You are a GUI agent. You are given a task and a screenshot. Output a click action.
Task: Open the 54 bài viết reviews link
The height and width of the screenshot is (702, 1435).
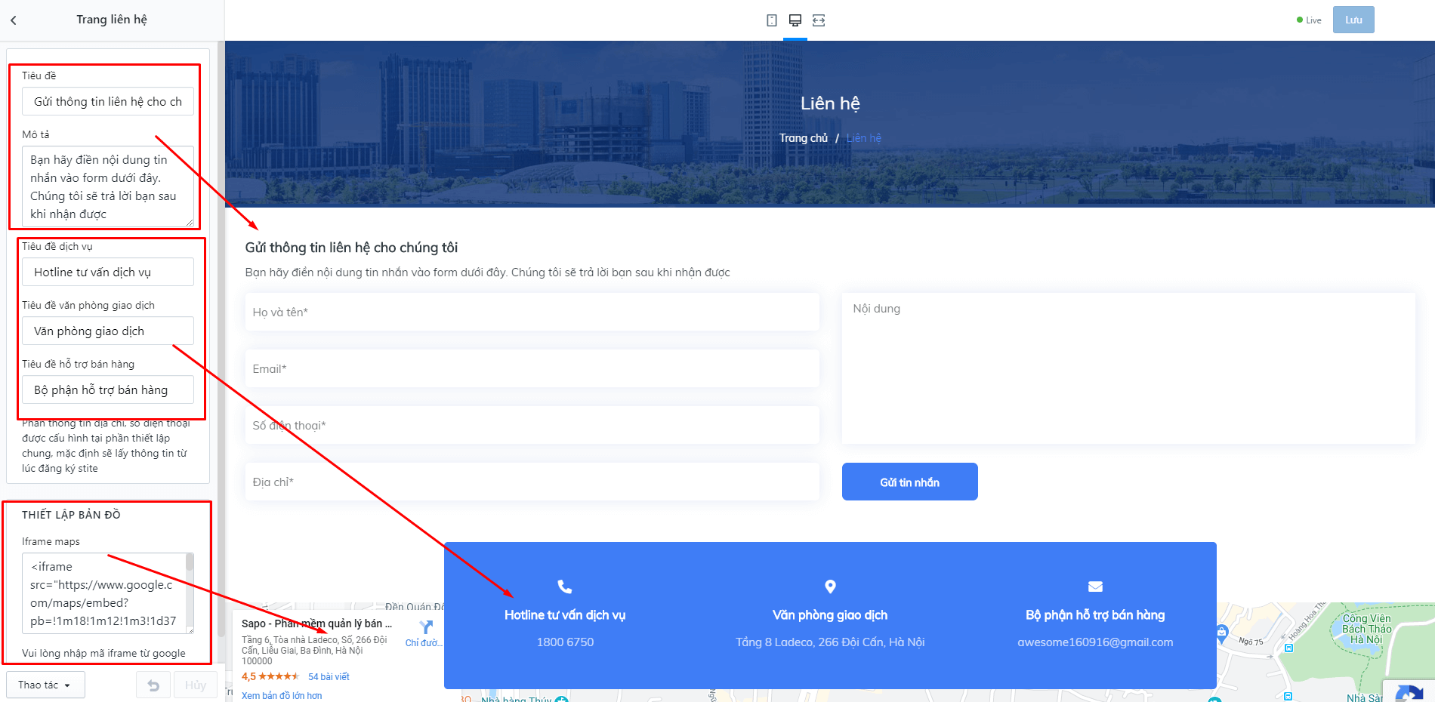click(x=329, y=677)
